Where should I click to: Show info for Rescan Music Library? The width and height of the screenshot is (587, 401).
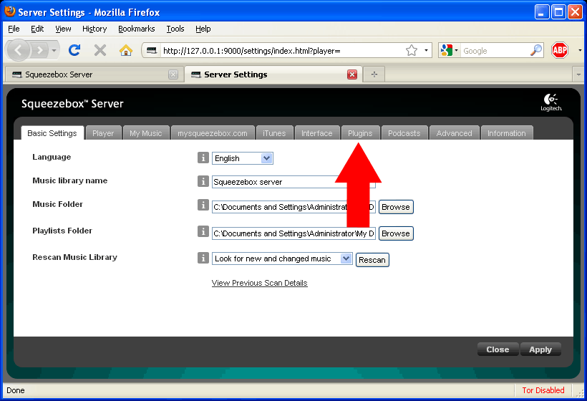pos(203,258)
